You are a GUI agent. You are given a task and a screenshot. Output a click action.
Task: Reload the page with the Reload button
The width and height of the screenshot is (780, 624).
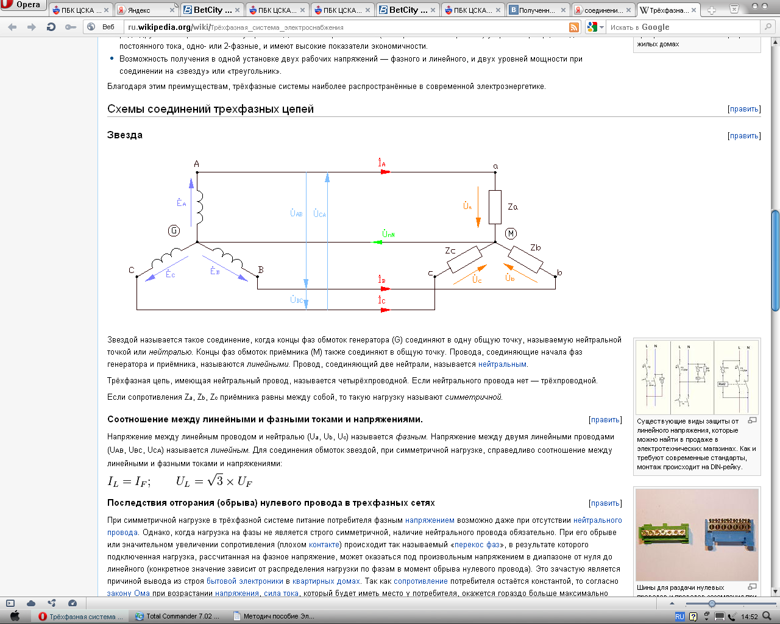pyautogui.click(x=51, y=27)
